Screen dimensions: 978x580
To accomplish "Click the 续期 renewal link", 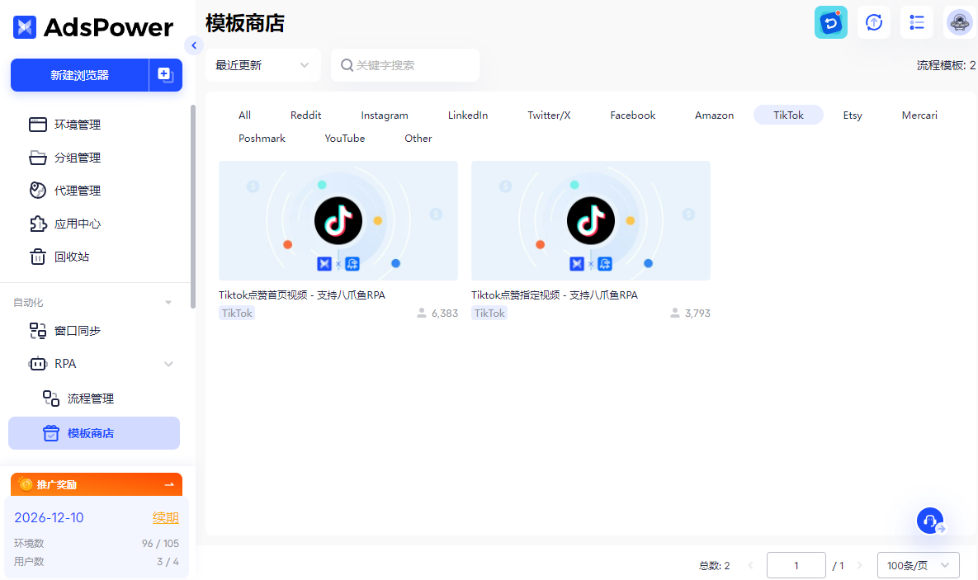I will point(165,517).
